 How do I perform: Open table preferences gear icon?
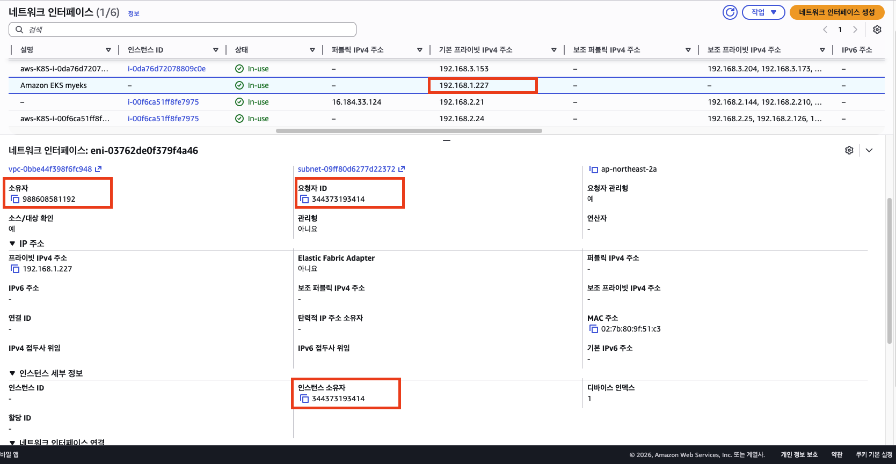pyautogui.click(x=877, y=30)
